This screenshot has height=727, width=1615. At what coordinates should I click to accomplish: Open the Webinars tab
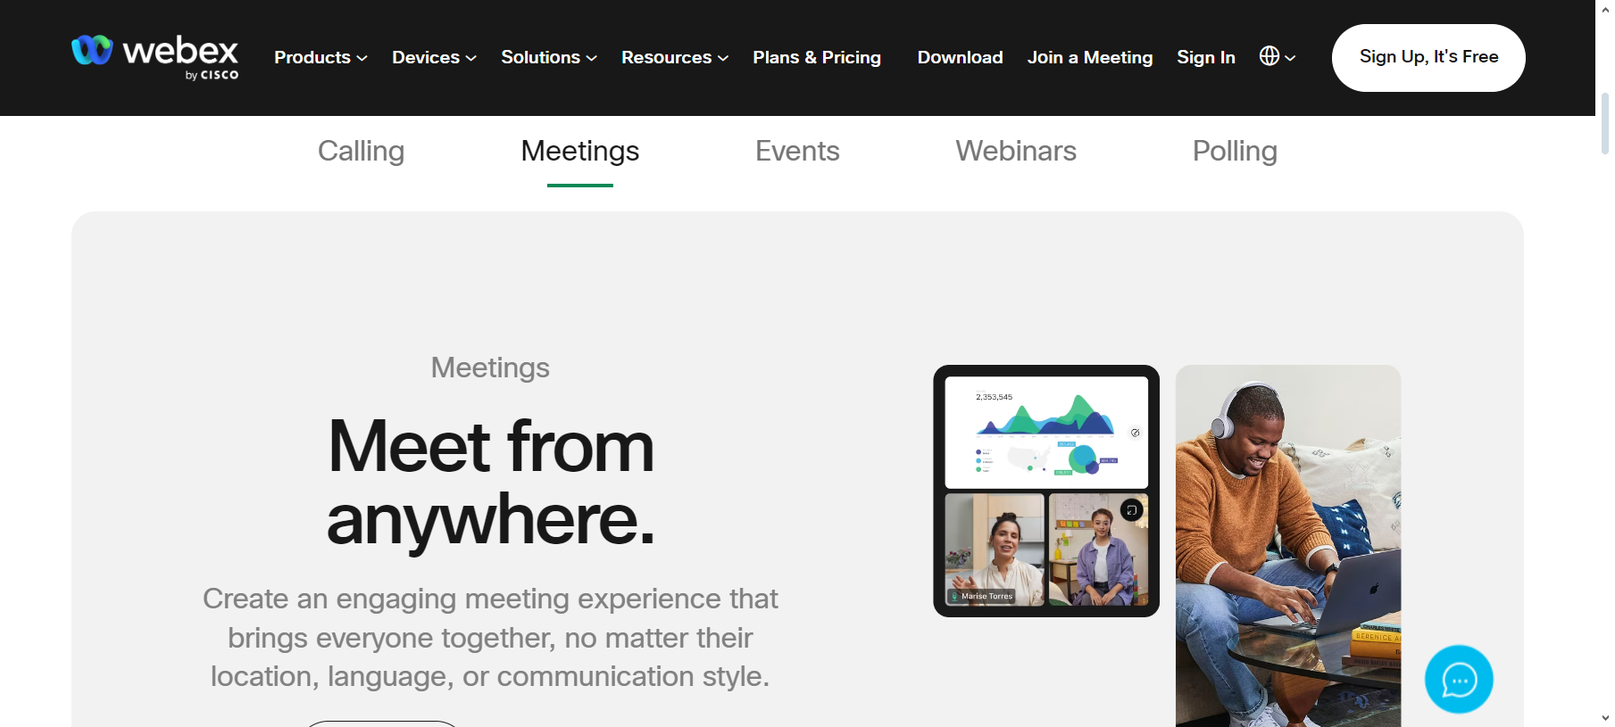pos(1016,151)
